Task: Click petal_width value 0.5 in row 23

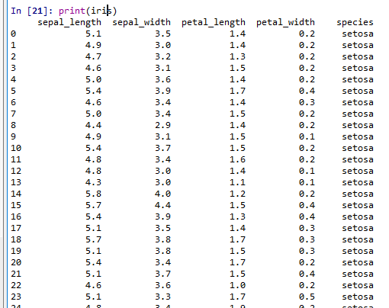Action: point(307,297)
